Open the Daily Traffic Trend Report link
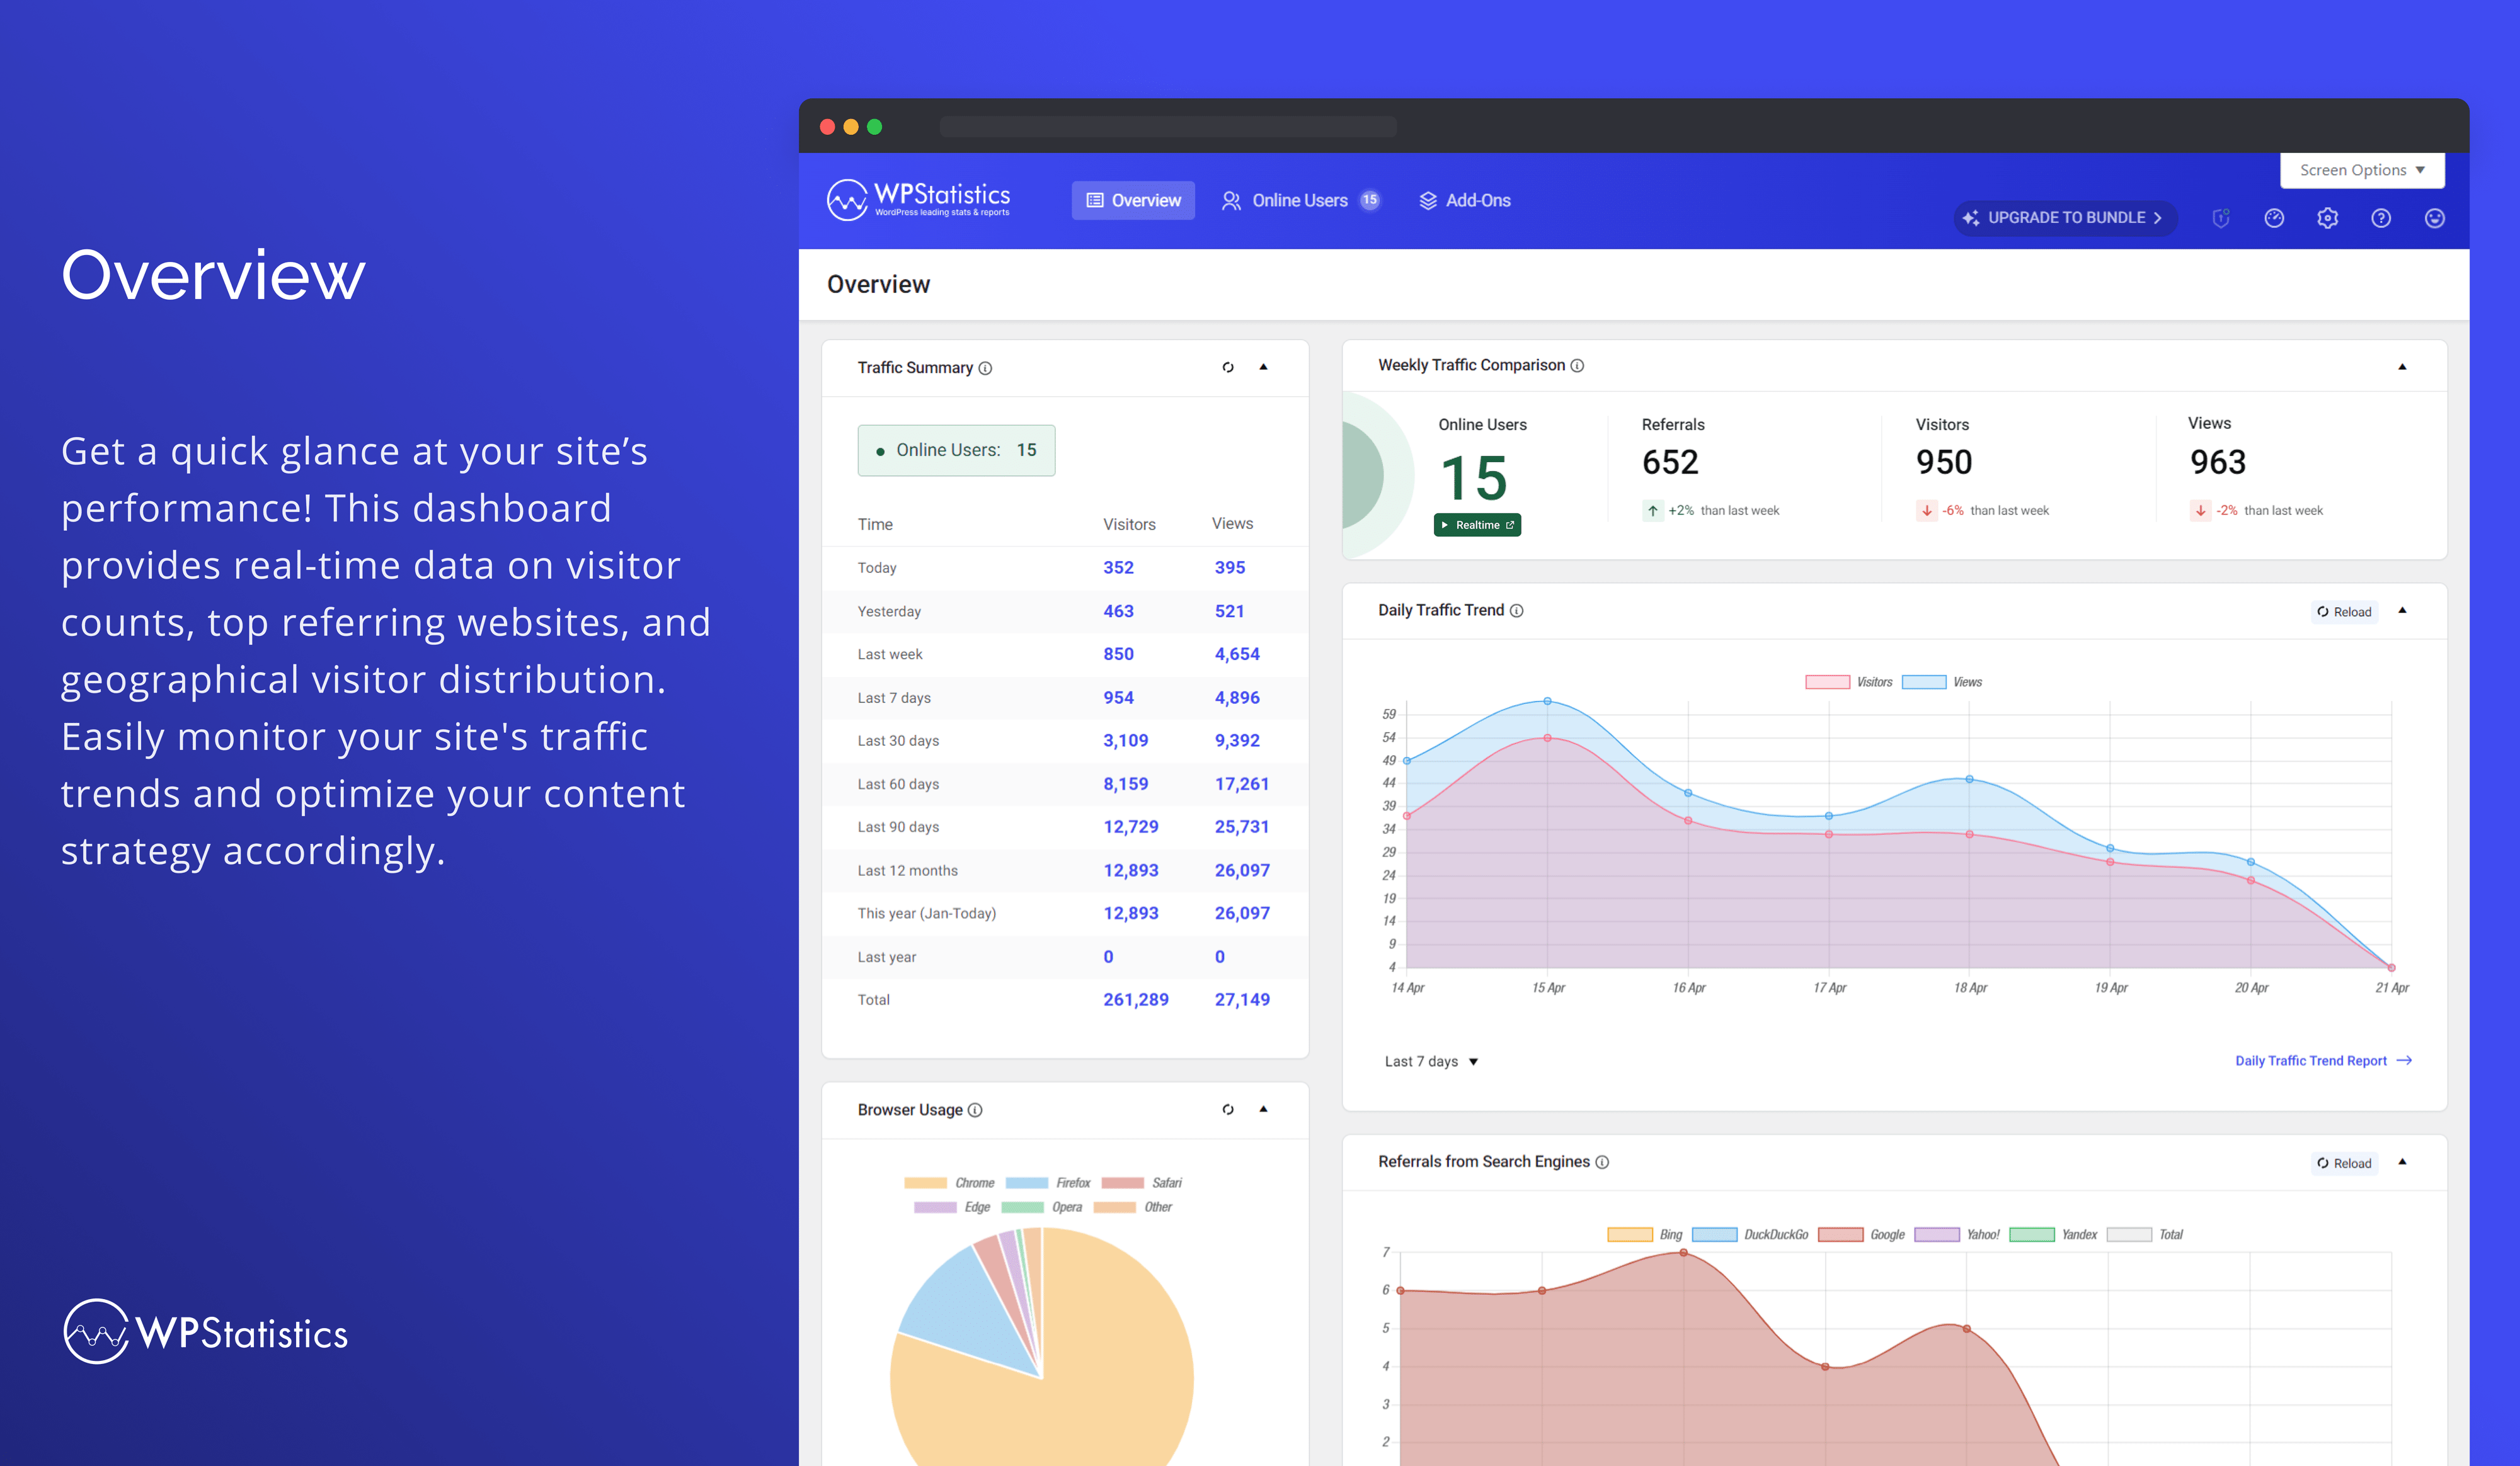Image resolution: width=2520 pixels, height=1466 pixels. [x=2323, y=1060]
